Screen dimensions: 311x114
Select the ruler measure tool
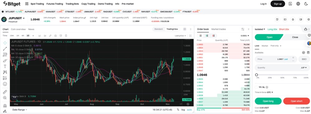coord(5,92)
